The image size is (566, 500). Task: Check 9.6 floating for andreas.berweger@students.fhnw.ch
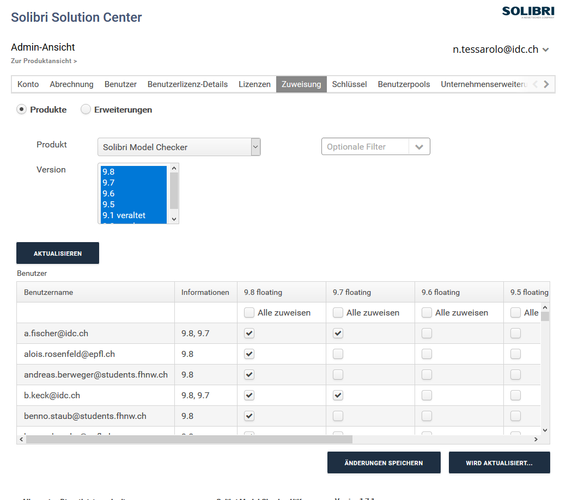click(x=427, y=374)
